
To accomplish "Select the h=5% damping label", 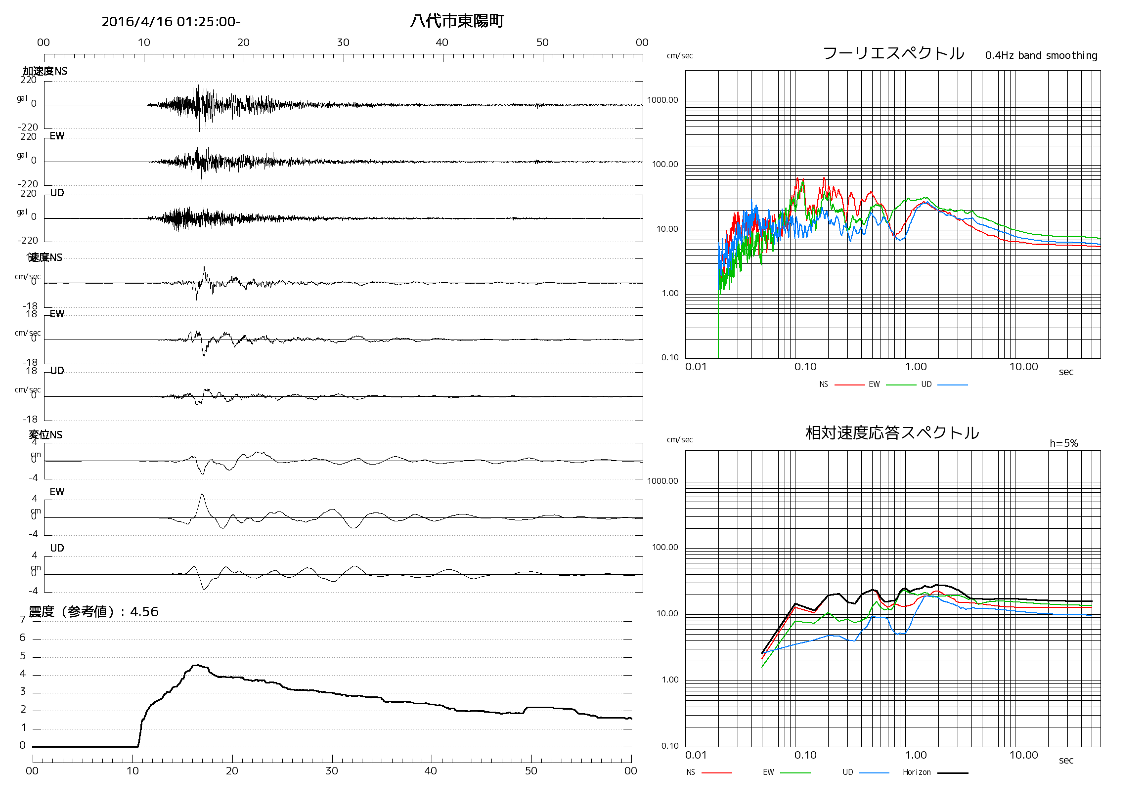I will 1064,443.
